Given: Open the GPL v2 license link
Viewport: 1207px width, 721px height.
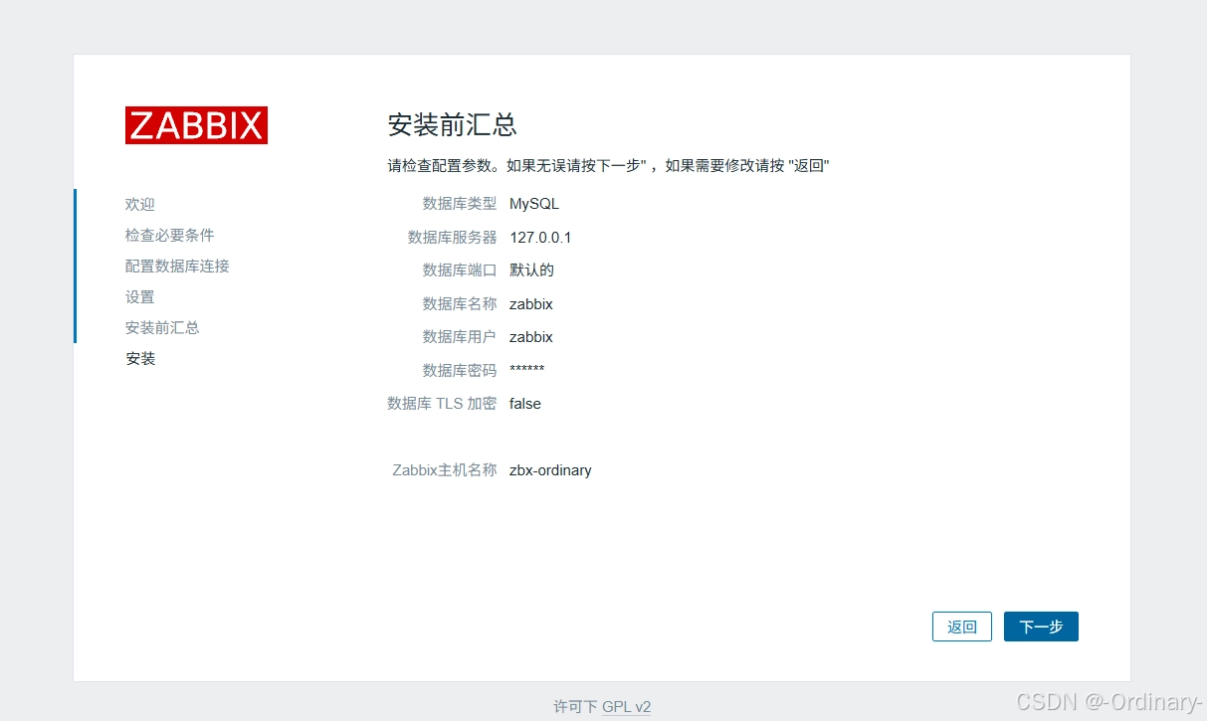Looking at the screenshot, I should pyautogui.click(x=626, y=707).
